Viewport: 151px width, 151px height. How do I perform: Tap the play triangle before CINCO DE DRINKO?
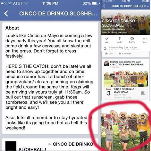[50, 144]
